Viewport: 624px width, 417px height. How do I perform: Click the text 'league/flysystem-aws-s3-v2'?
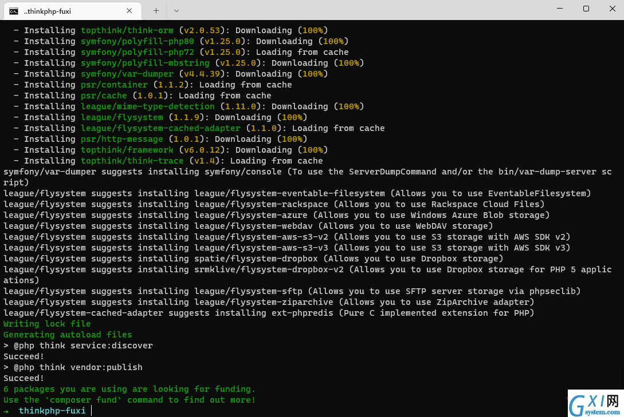(261, 237)
